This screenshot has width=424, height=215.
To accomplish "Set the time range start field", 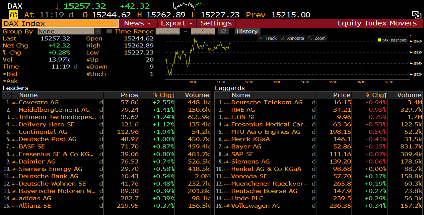I will coord(168,31).
